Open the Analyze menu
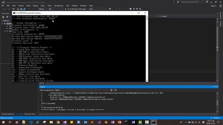This screenshot has height=125, width=223. (75, 6)
